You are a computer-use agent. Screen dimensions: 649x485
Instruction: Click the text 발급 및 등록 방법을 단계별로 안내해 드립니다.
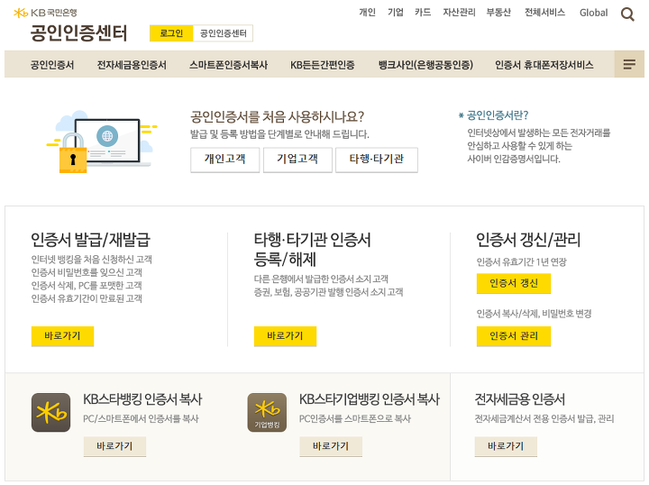pyautogui.click(x=279, y=134)
